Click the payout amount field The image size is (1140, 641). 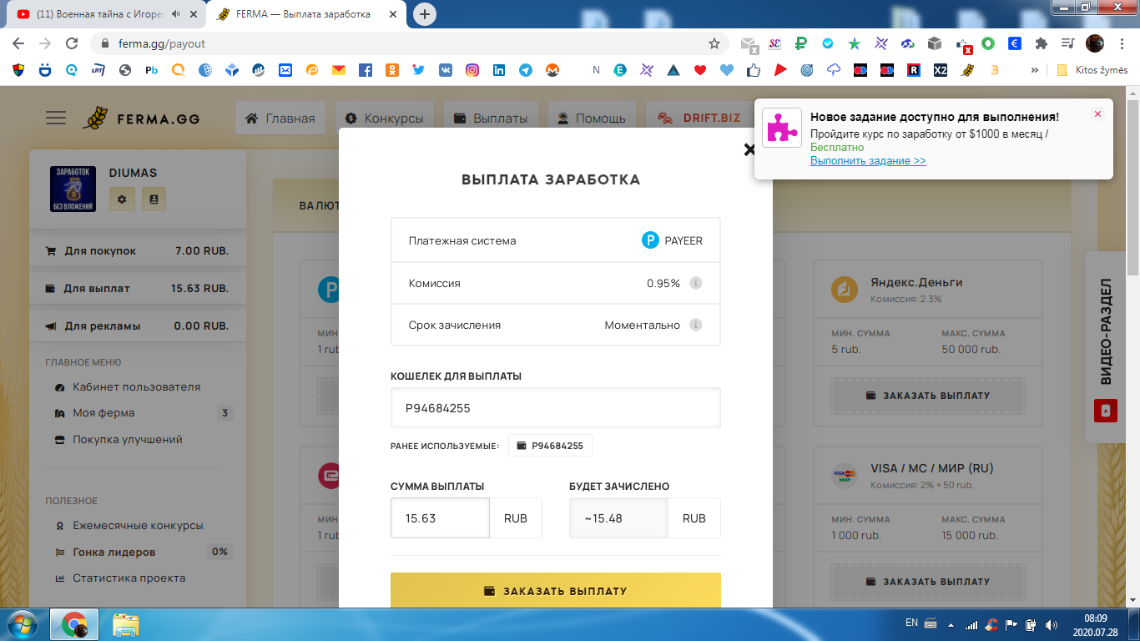point(440,518)
